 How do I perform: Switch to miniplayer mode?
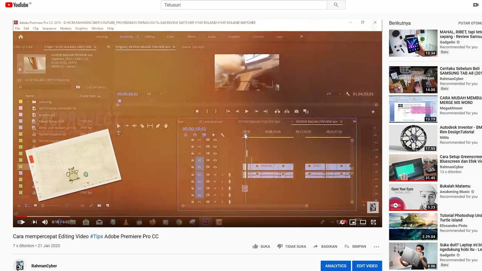tap(353, 222)
